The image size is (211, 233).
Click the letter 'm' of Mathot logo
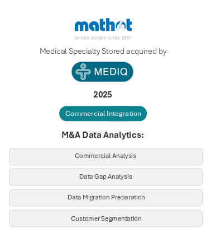pyautogui.click(x=81, y=26)
